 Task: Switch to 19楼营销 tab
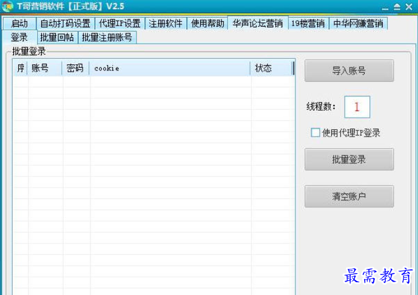tap(308, 24)
